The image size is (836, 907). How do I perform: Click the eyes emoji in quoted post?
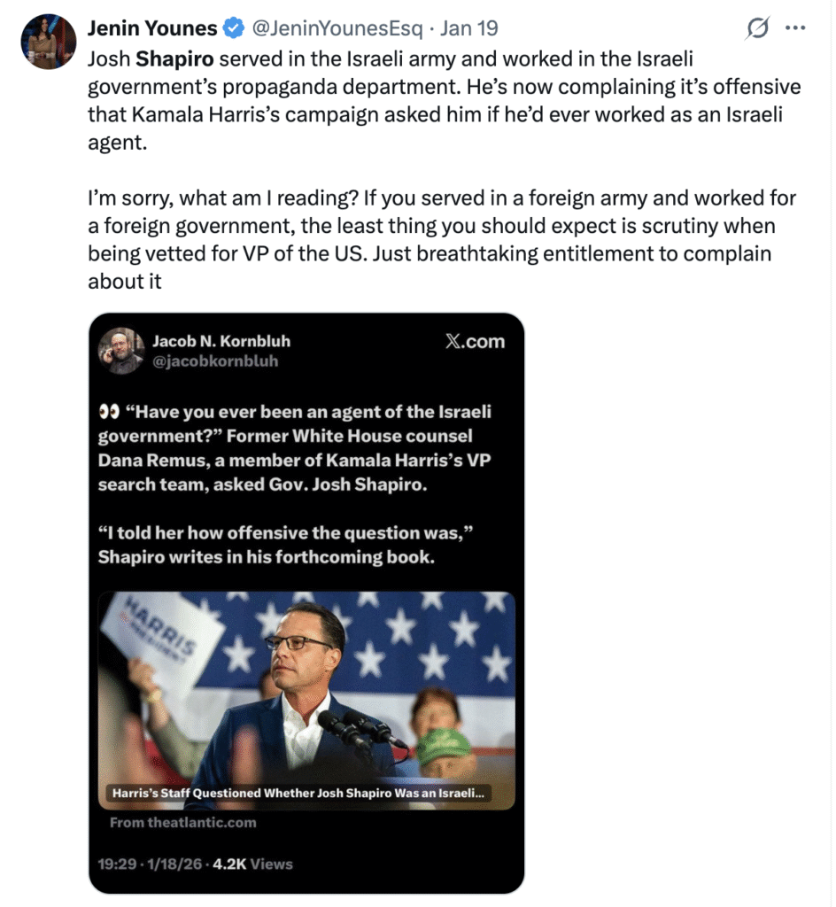coord(109,413)
